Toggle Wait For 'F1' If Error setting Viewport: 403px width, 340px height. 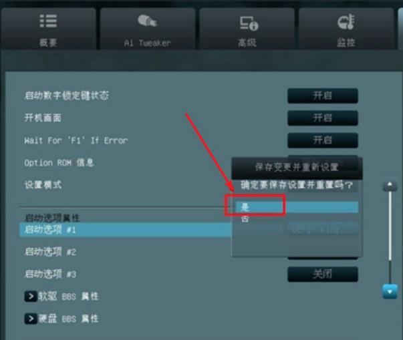tap(323, 140)
